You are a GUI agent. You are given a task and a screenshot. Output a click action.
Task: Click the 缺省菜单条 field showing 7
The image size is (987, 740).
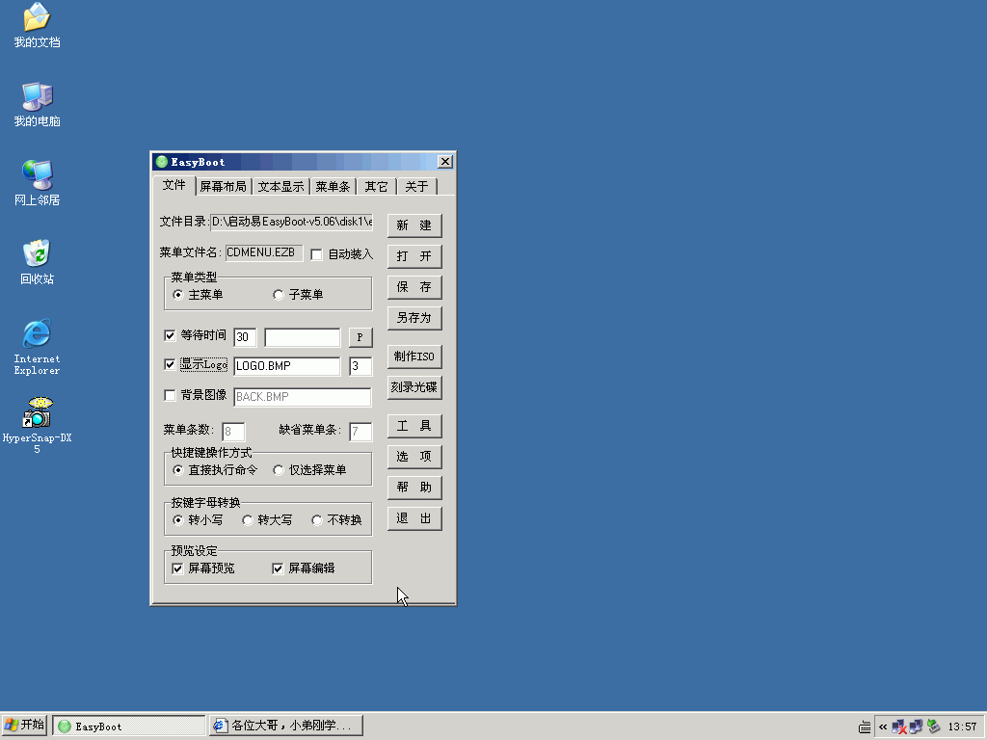[360, 432]
